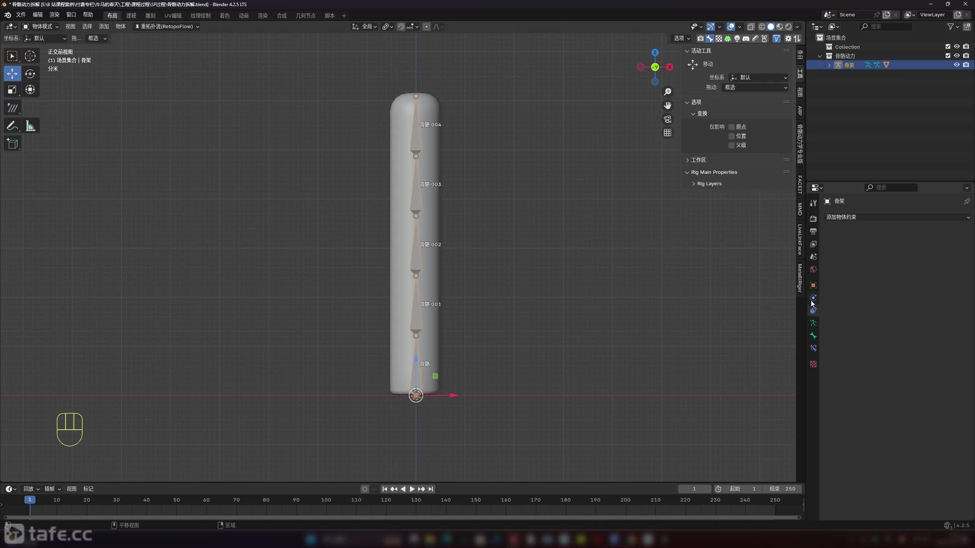Image resolution: width=975 pixels, height=548 pixels.
Task: Enable the 原点 affect-only checkbox
Action: tap(731, 127)
